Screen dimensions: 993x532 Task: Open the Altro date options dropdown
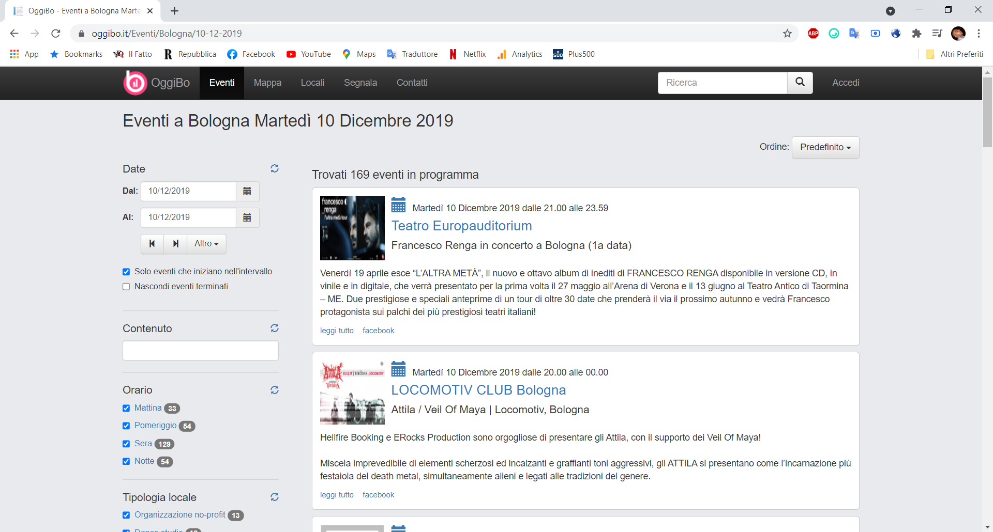pyautogui.click(x=206, y=244)
